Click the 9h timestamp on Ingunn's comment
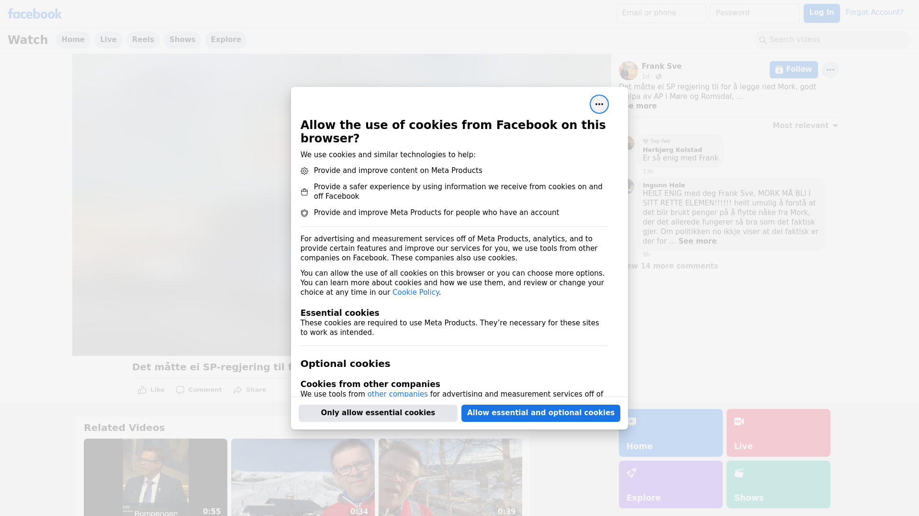Image resolution: width=919 pixels, height=516 pixels. 646,255
